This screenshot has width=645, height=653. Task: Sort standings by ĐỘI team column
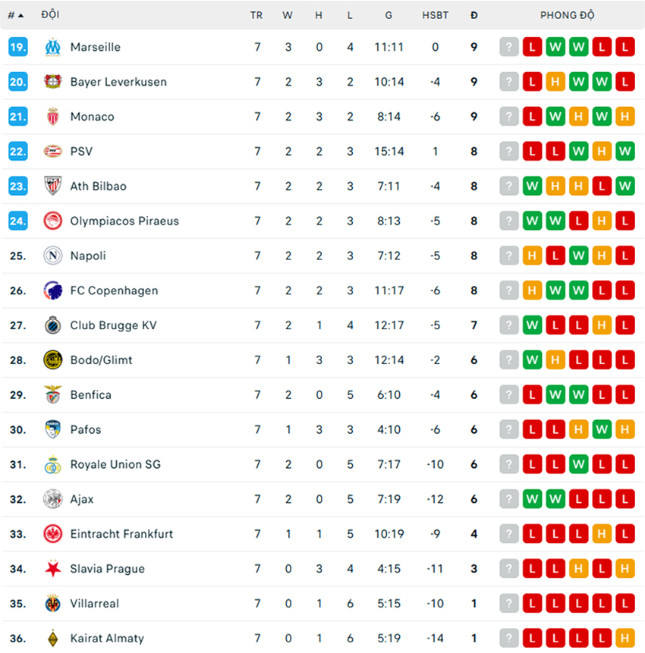click(51, 15)
